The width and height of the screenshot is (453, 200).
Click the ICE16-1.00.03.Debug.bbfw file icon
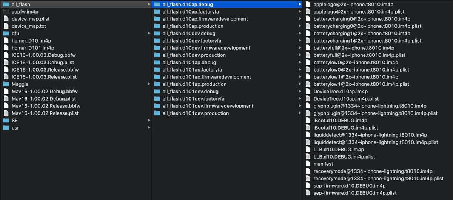(x=6, y=55)
